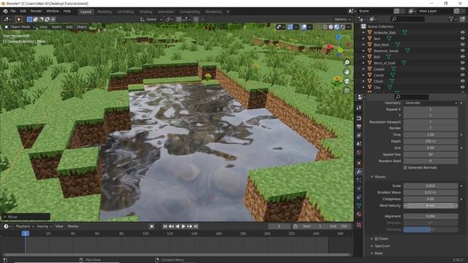Click the viewport pan hand gizmo
The height and width of the screenshot is (263, 468).
coord(347,72)
